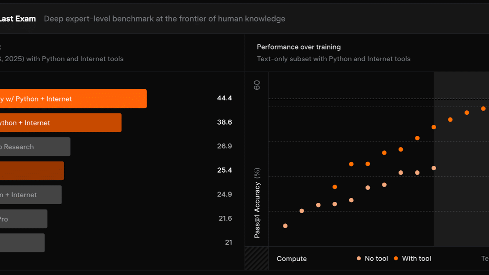Click the gray Research bar
489x275 pixels.
35,147
